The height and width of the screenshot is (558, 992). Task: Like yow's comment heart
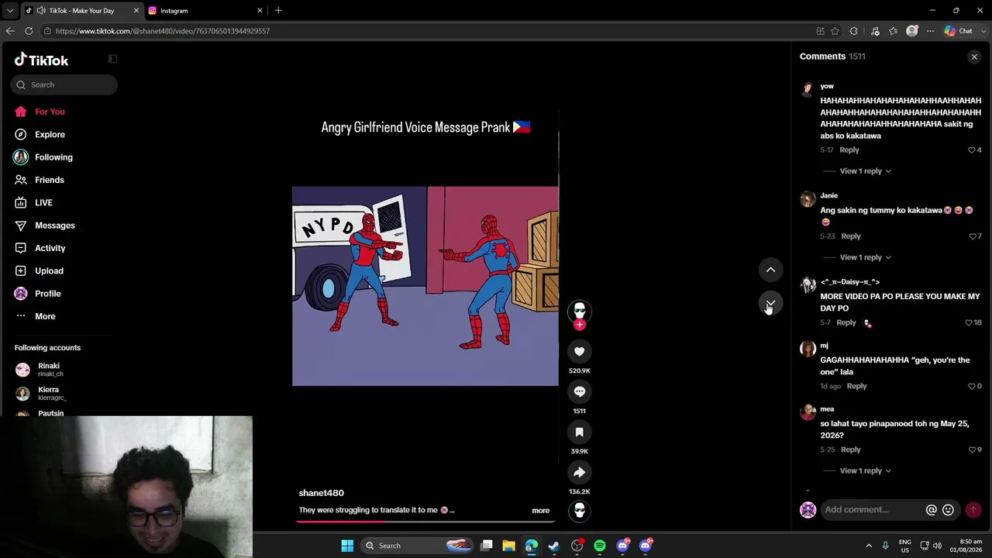(972, 150)
